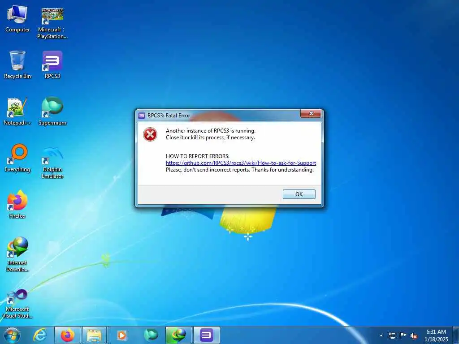The width and height of the screenshot is (459, 344).
Task: Select the Firefox desktop shortcut
Action: point(17,204)
